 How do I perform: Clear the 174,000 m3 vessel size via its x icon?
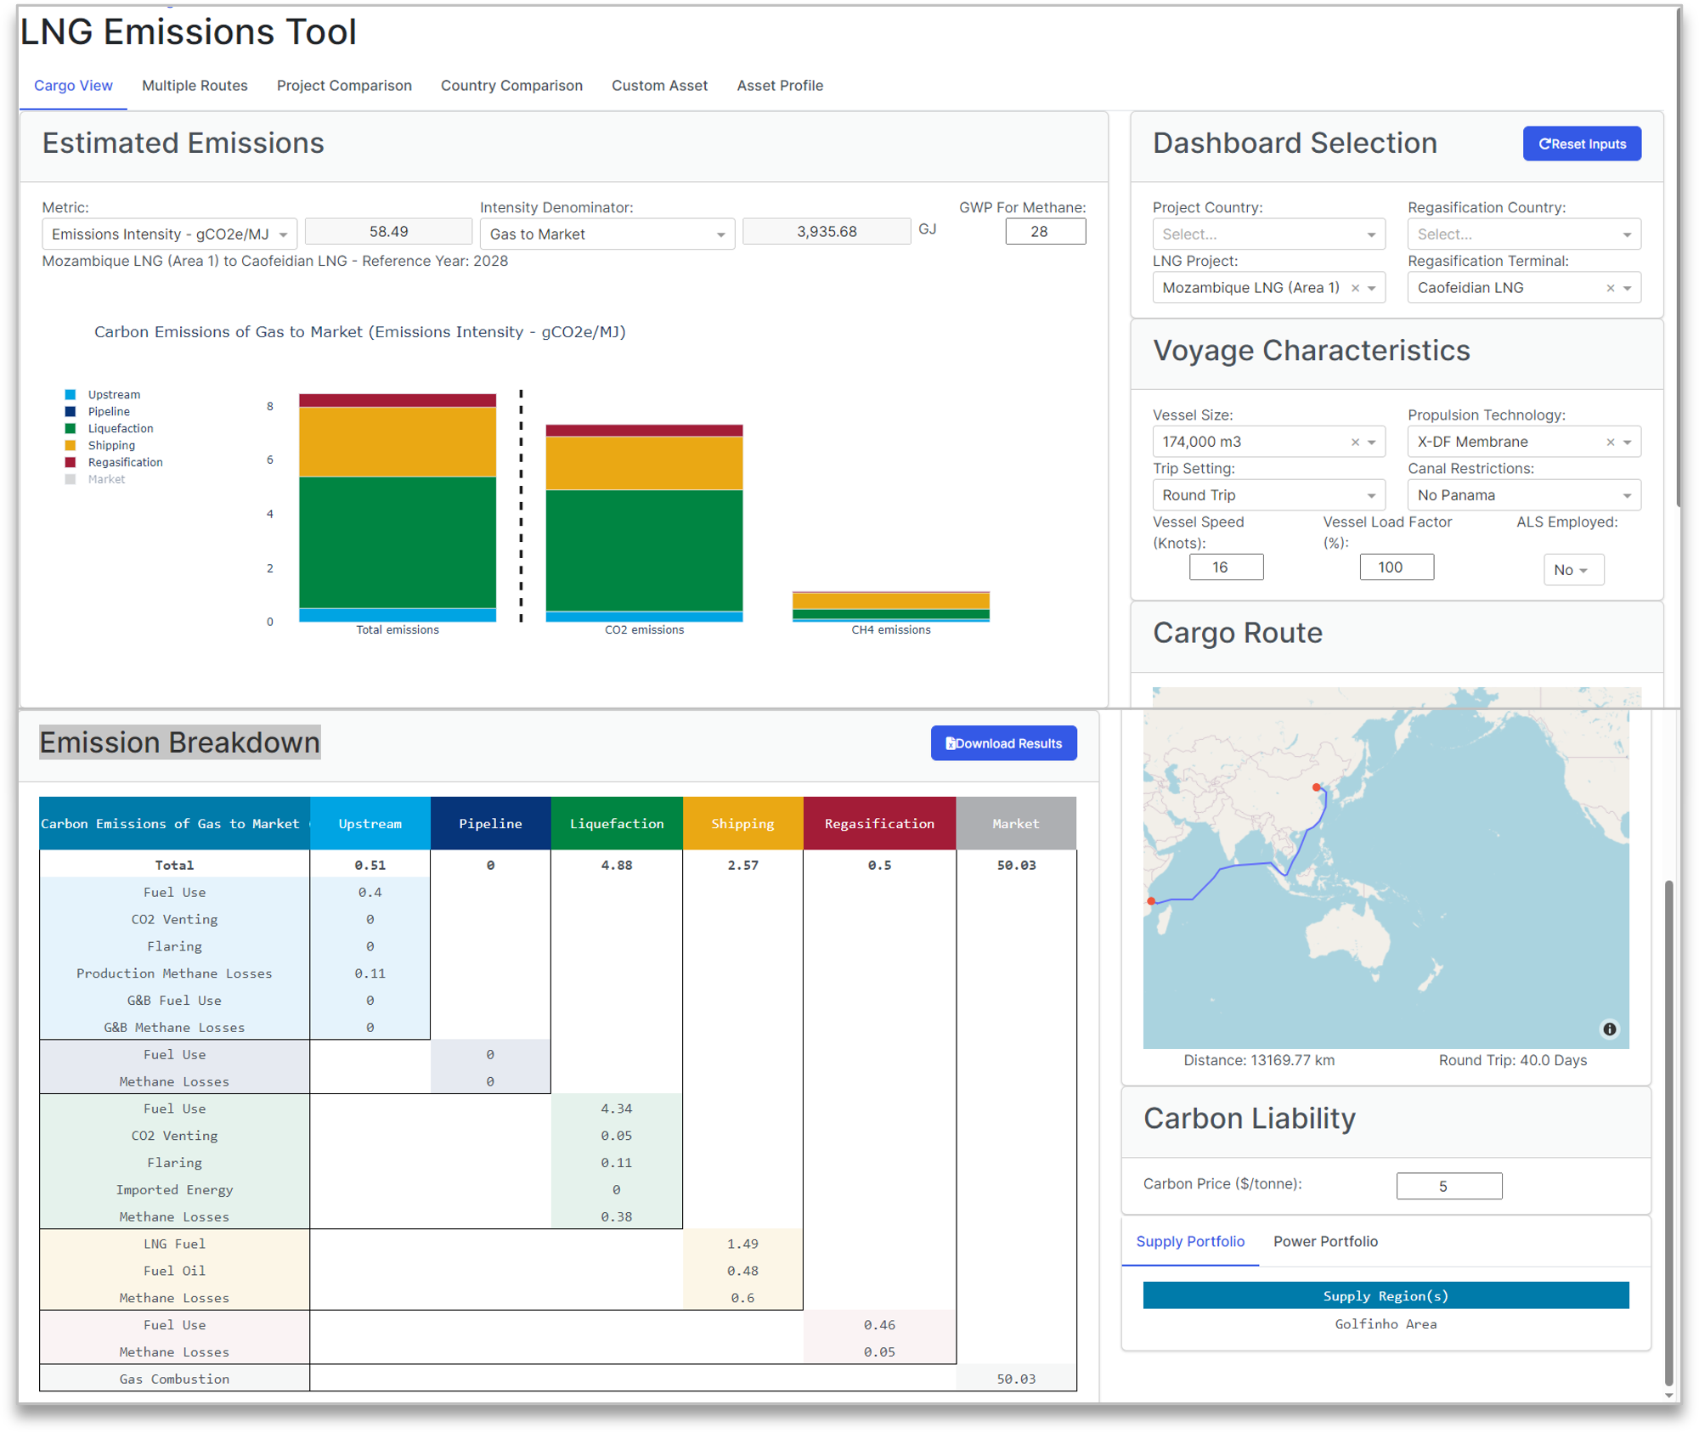(1354, 441)
